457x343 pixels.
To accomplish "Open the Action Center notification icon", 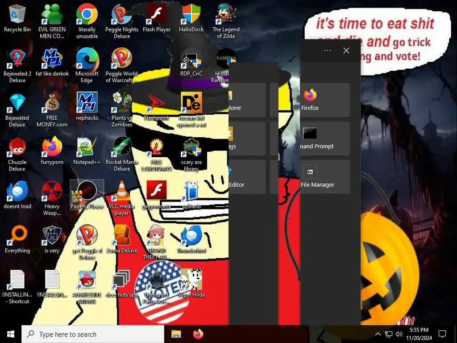I will click(x=442, y=334).
